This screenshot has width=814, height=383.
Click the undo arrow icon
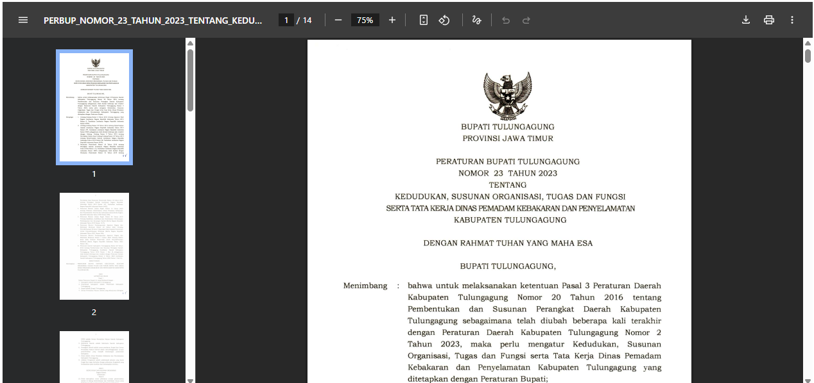[x=506, y=20]
